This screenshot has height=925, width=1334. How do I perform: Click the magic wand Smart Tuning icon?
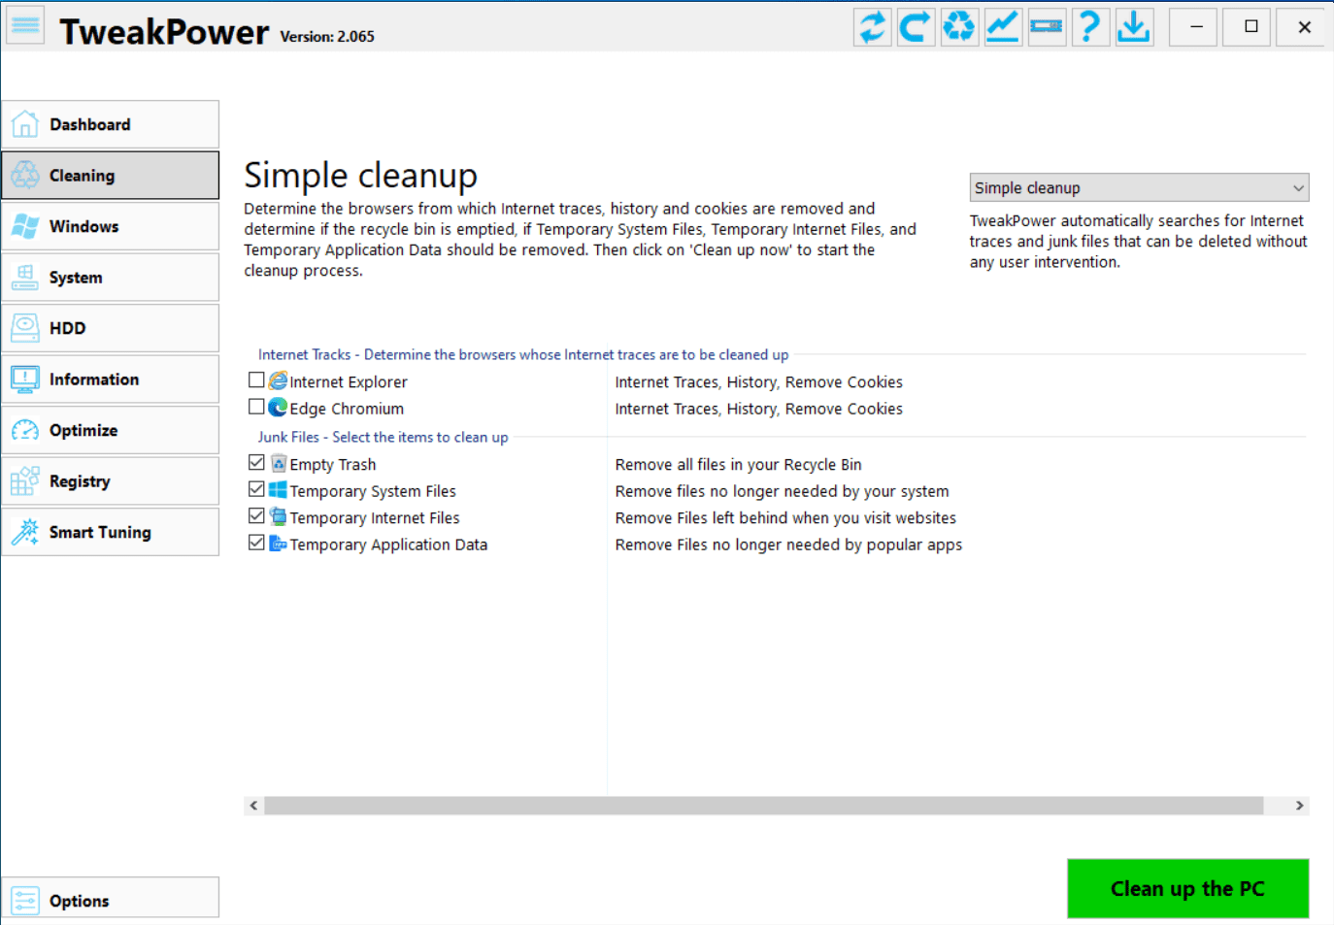[x=25, y=532]
